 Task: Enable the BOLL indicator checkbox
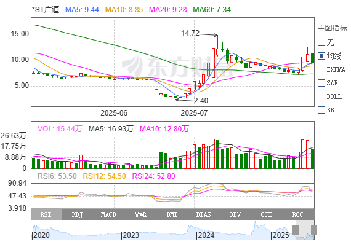tap(321, 96)
